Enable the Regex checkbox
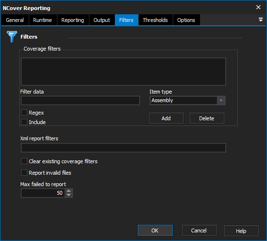267x241 pixels. pyautogui.click(x=24, y=113)
